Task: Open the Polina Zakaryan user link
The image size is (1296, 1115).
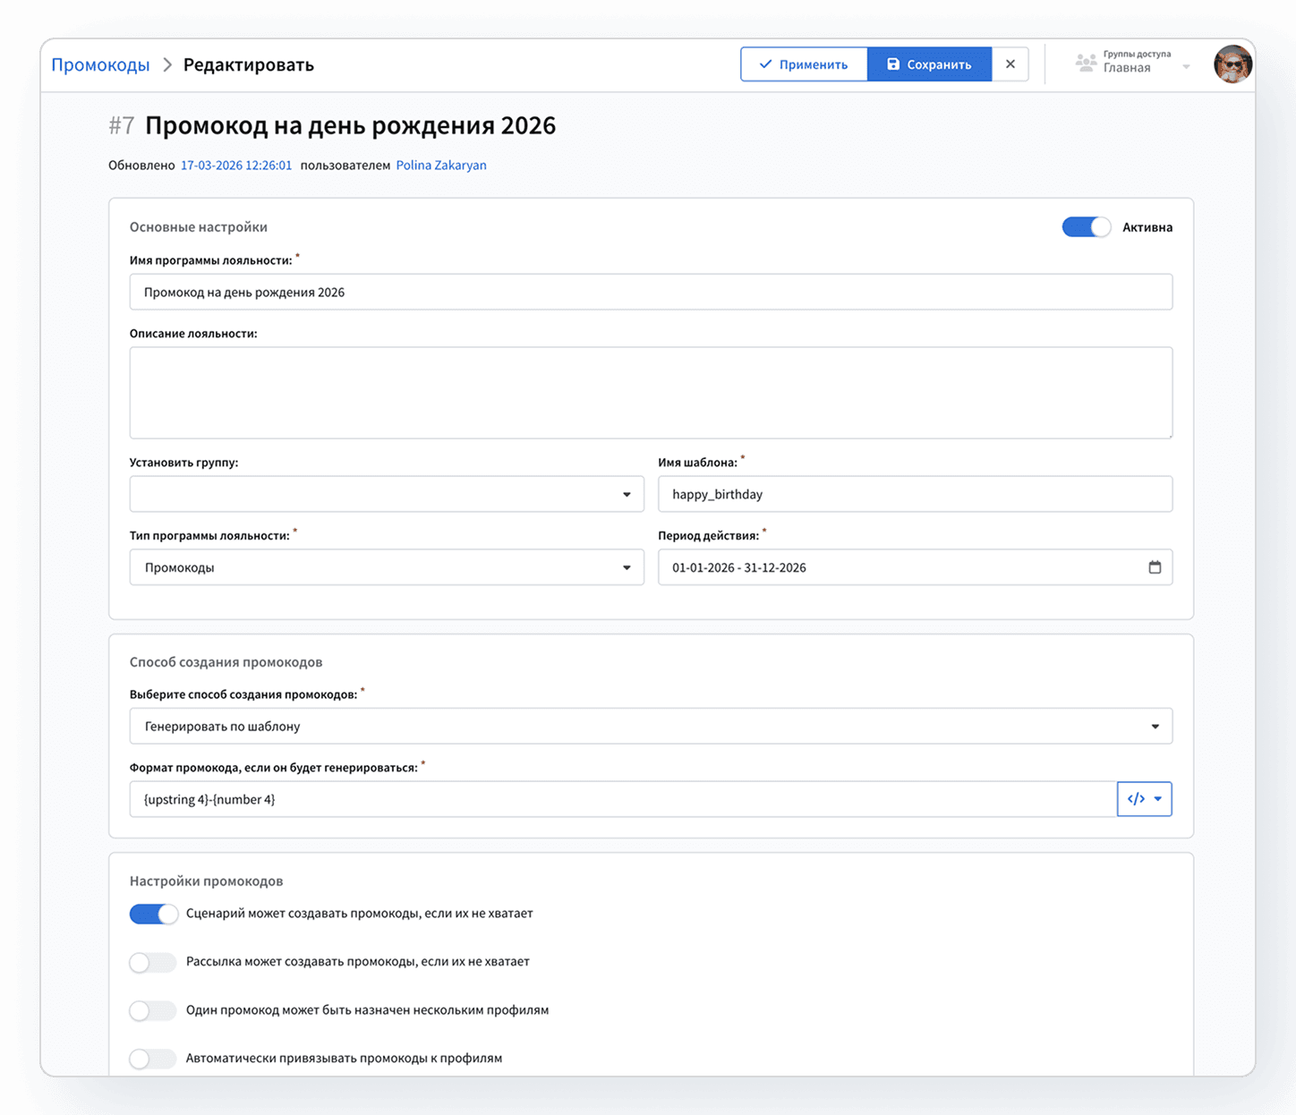Action: 441,165
